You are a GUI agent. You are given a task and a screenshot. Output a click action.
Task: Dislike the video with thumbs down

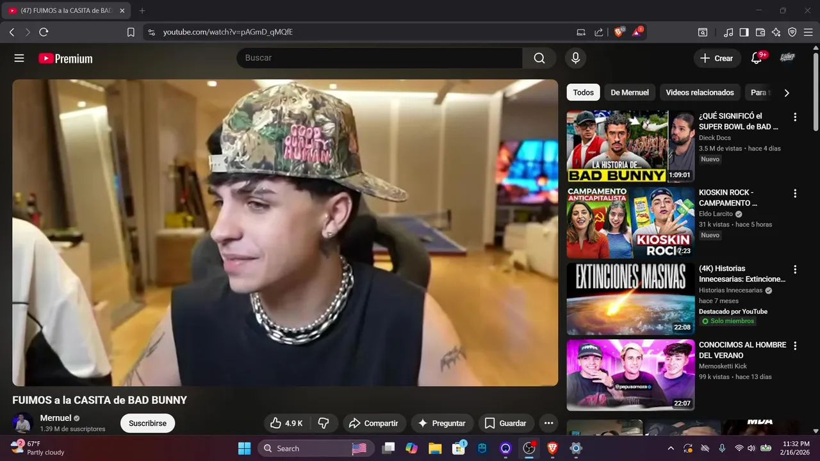pyautogui.click(x=324, y=423)
